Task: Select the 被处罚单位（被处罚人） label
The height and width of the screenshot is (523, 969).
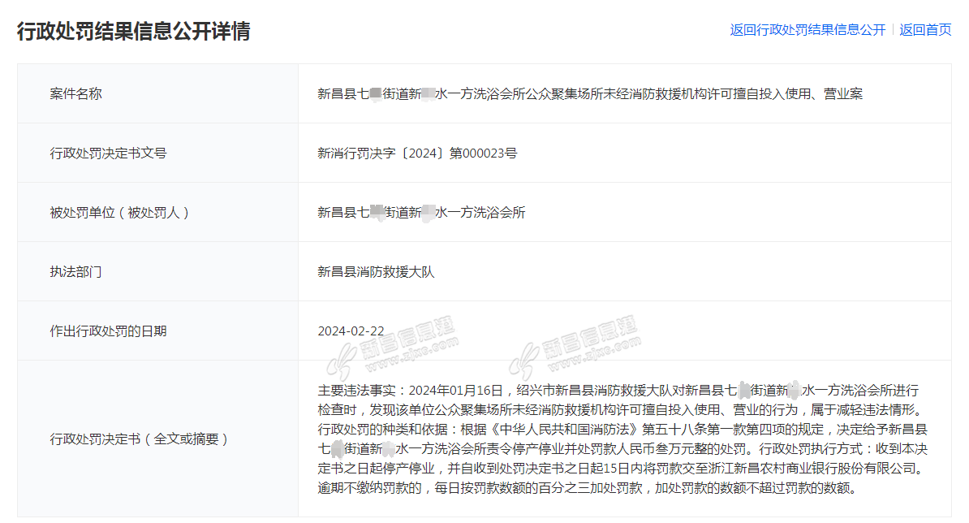Action: (x=119, y=213)
